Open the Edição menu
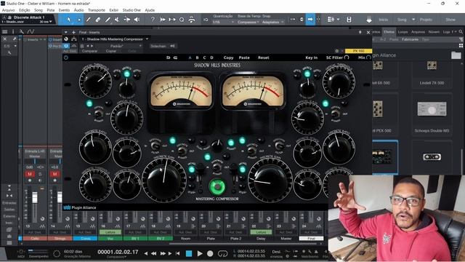The image size is (465, 262). (x=25, y=10)
